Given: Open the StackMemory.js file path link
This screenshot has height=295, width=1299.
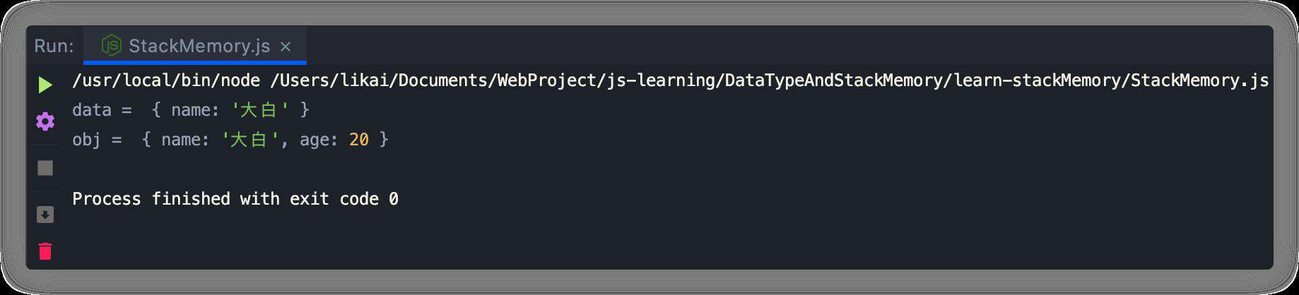Looking at the screenshot, I should 770,80.
